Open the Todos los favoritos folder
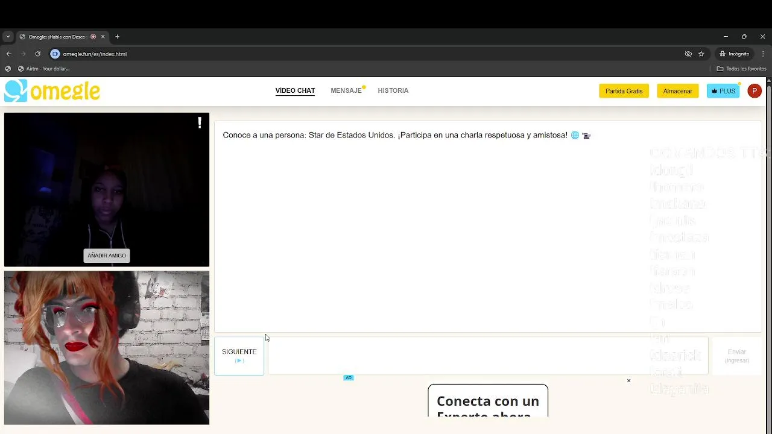Screen dimensions: 772x434 (741, 69)
